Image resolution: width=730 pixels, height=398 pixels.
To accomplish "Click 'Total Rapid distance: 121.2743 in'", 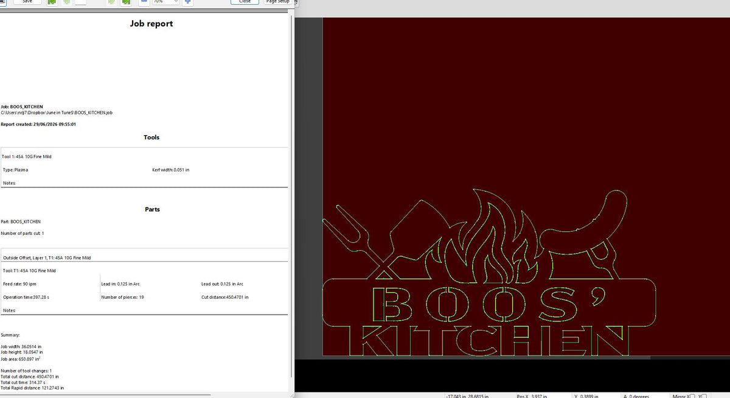I will pos(32,388).
